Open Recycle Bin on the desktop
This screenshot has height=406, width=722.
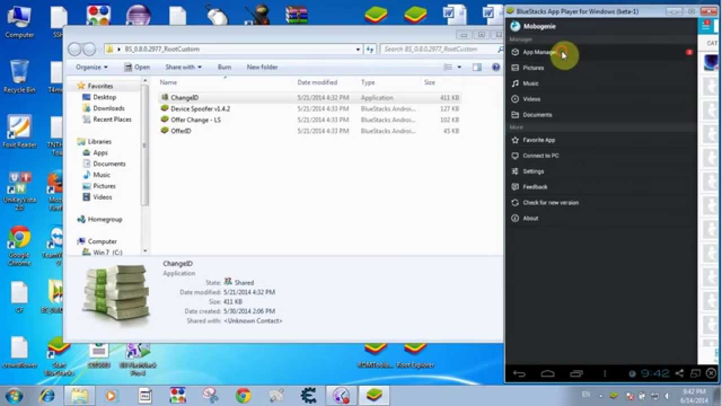coord(19,77)
